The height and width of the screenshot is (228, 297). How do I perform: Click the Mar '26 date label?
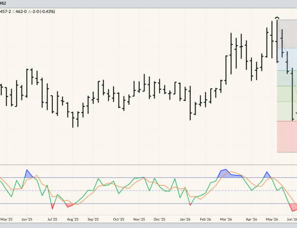coord(226,219)
